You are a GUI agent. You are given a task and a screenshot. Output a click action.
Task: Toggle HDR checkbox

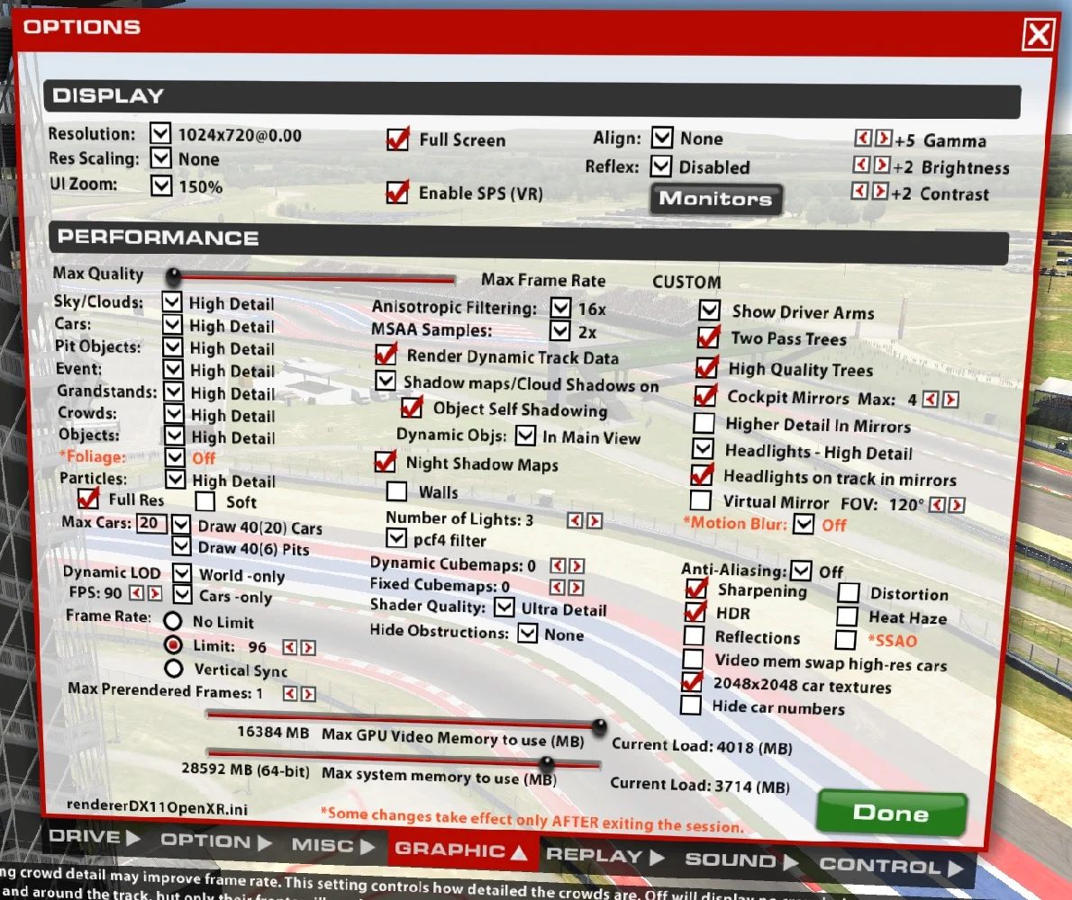coord(695,612)
